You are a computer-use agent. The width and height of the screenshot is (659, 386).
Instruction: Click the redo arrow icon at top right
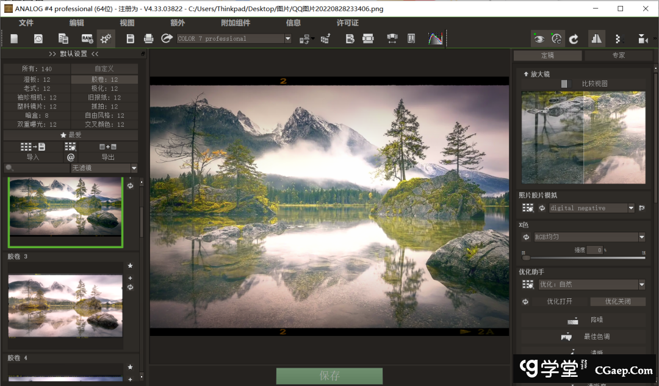pos(574,38)
